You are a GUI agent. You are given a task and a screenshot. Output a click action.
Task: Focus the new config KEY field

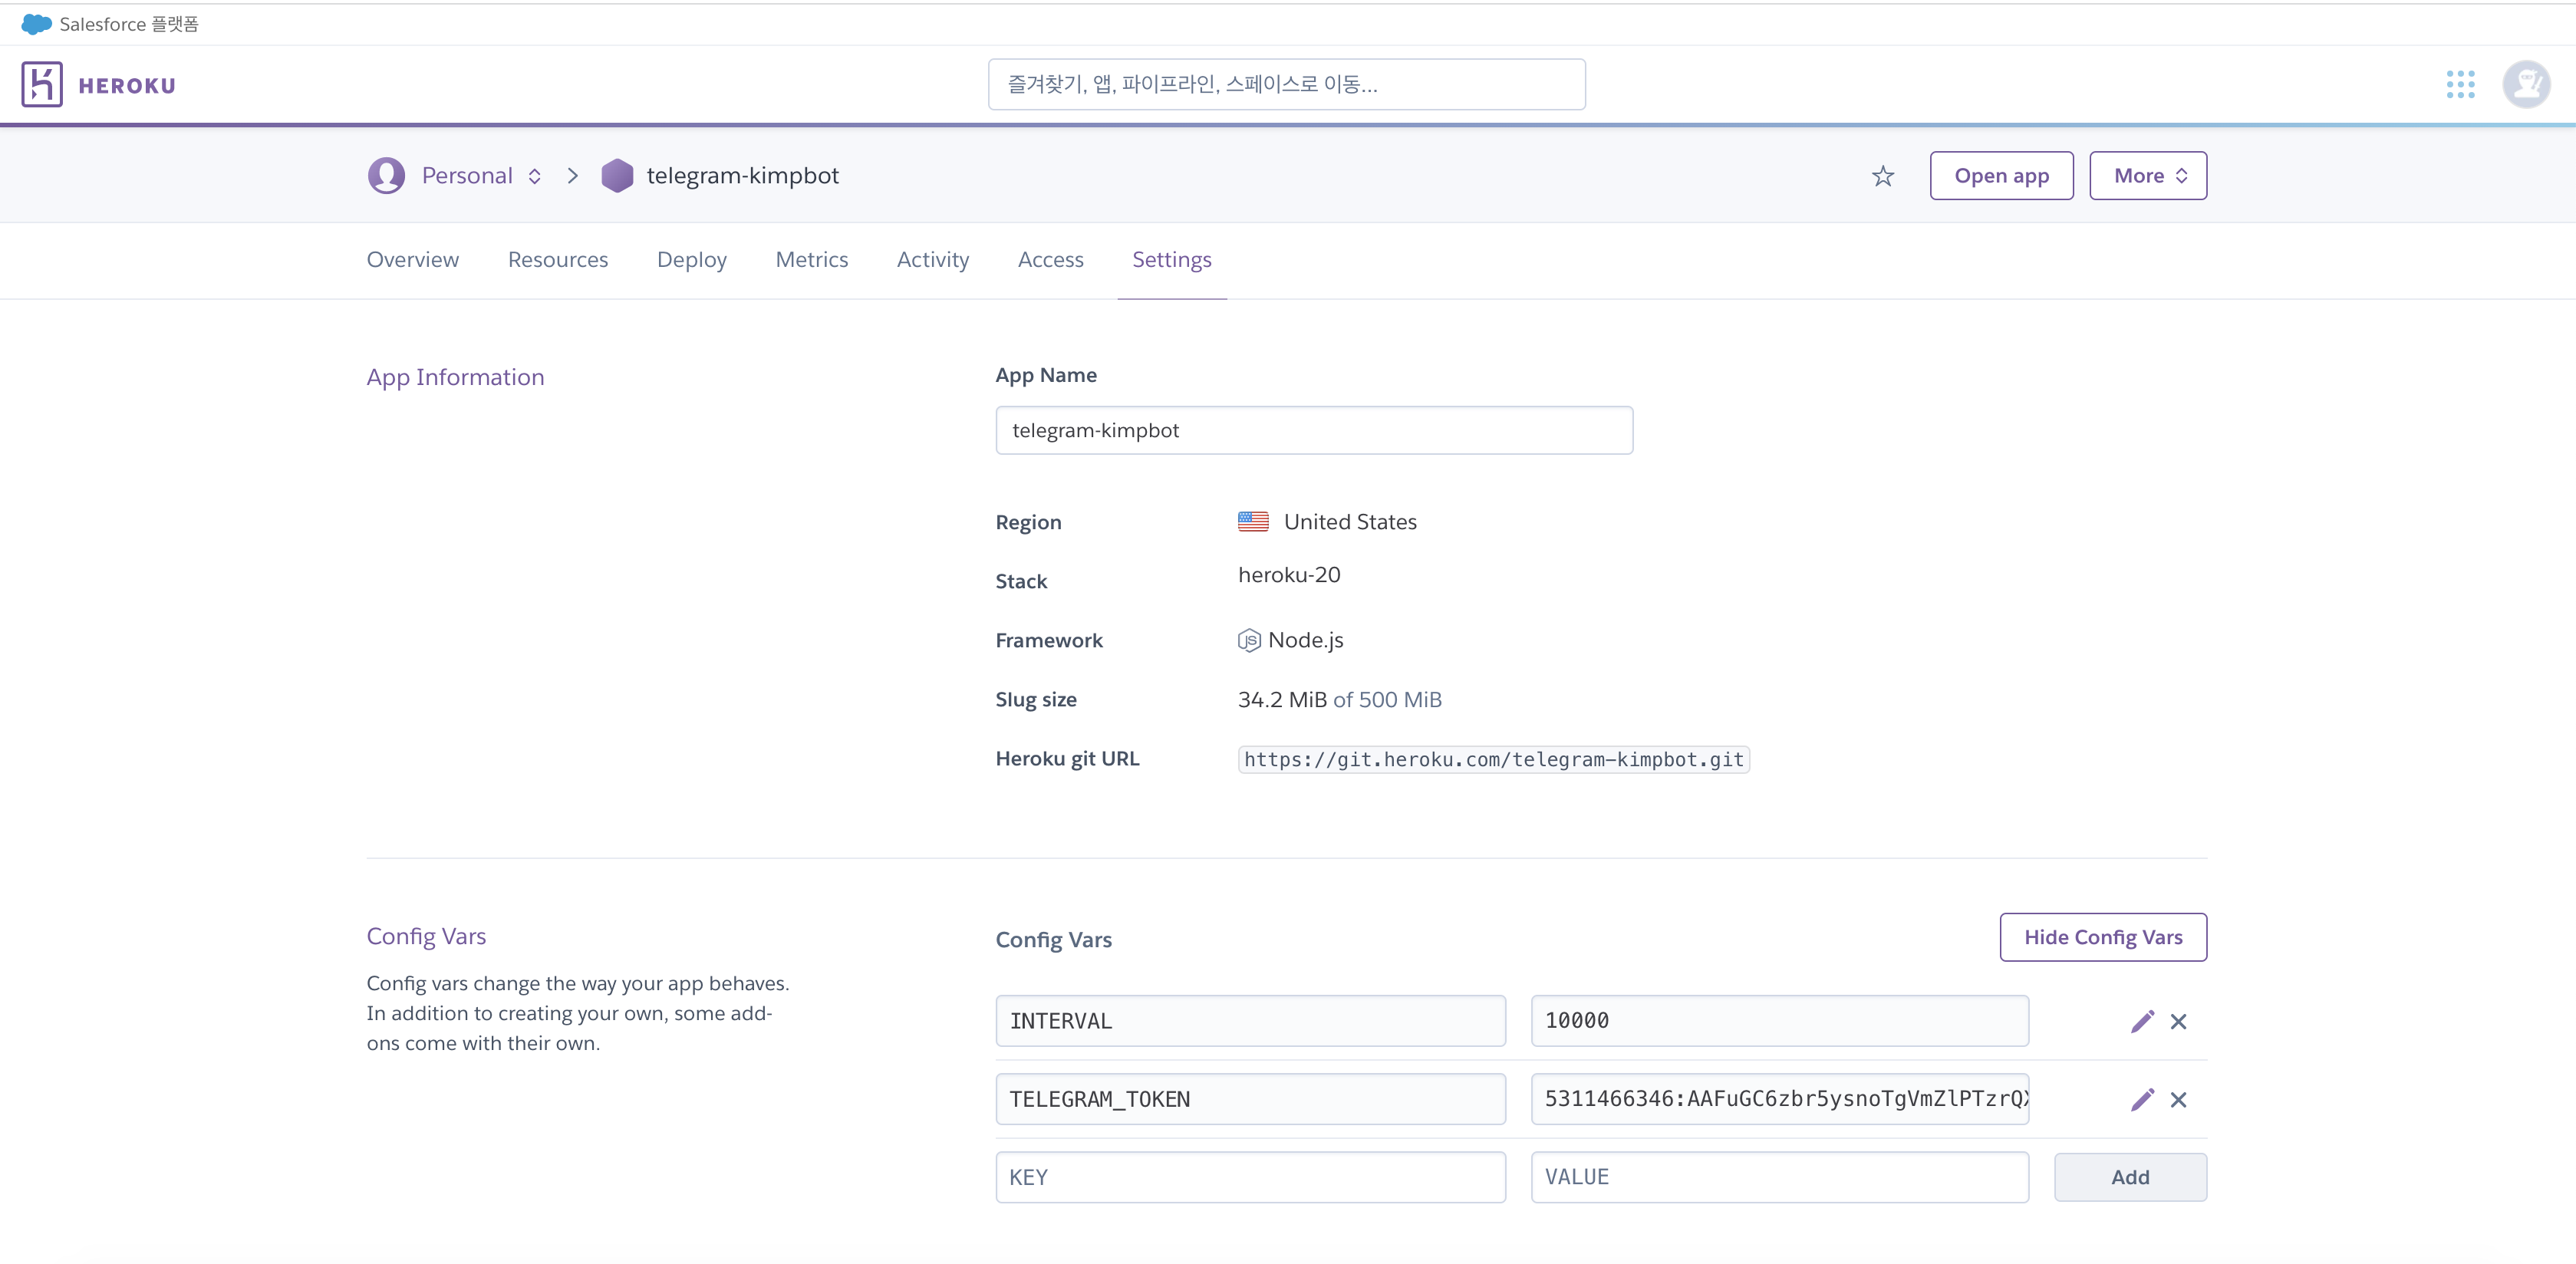(x=1250, y=1177)
